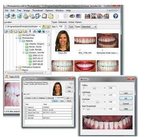Image resolution: width=158 pixels, height=137 pixels.
Task: Expand the PreEmptive Solutions folder
Action: tap(17, 67)
